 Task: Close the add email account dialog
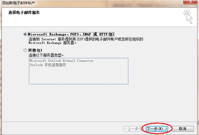point(190,2)
